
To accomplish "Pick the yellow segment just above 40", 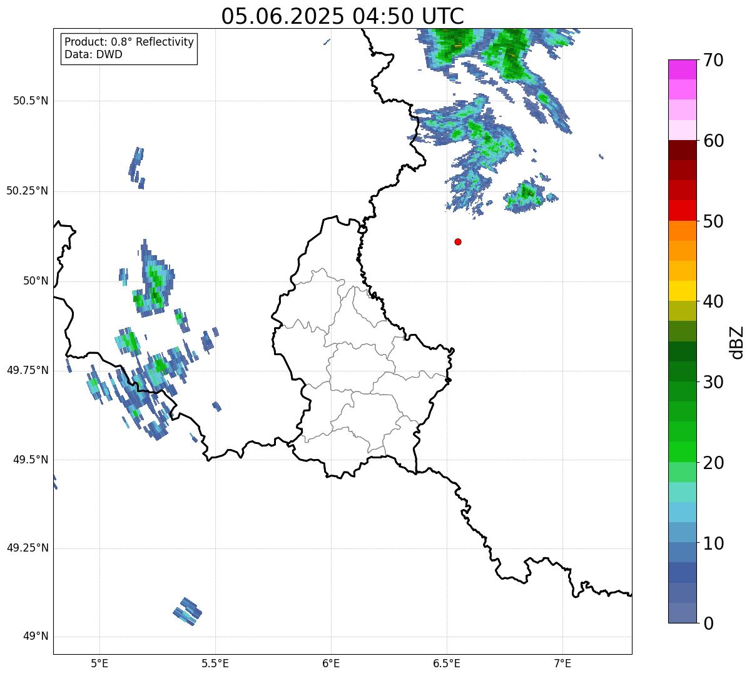I will click(x=683, y=291).
